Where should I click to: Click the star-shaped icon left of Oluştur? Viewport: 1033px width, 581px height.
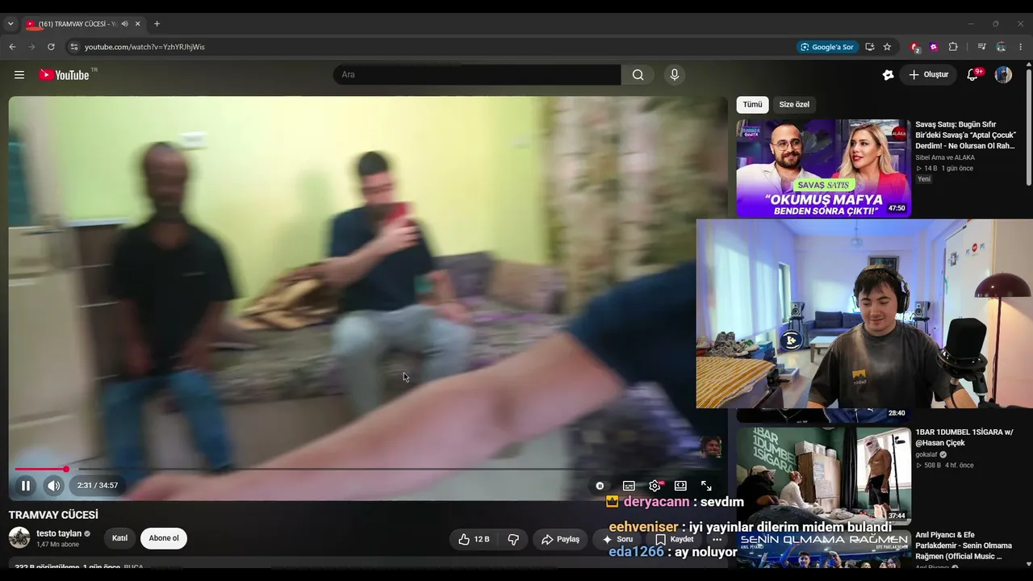889,75
